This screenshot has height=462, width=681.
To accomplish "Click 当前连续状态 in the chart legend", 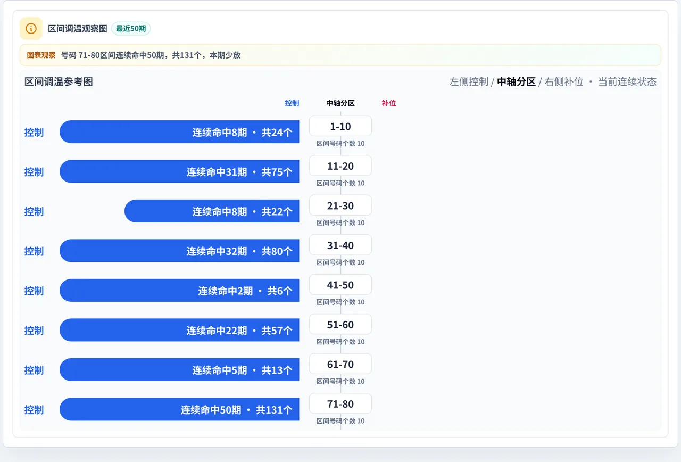I will click(627, 82).
